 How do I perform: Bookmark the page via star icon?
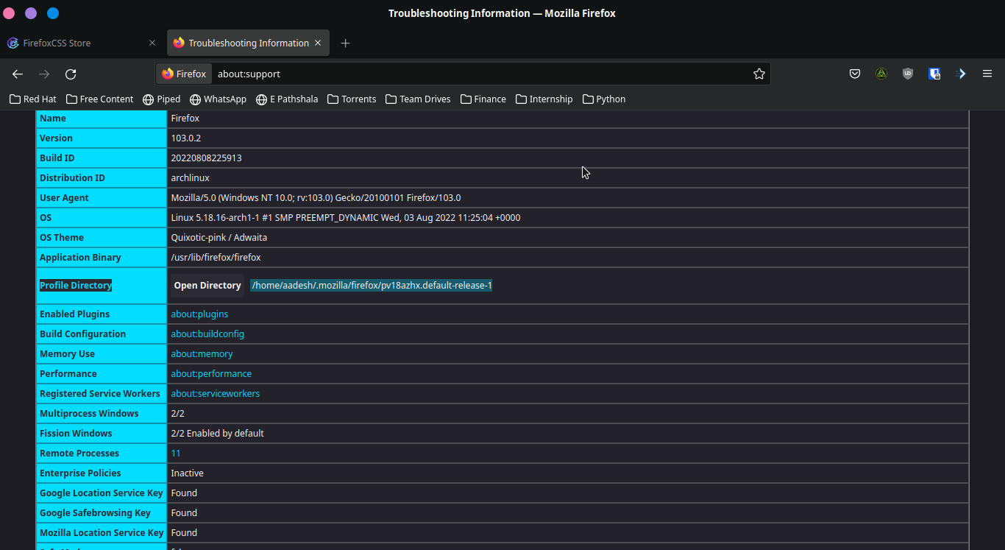(759, 74)
